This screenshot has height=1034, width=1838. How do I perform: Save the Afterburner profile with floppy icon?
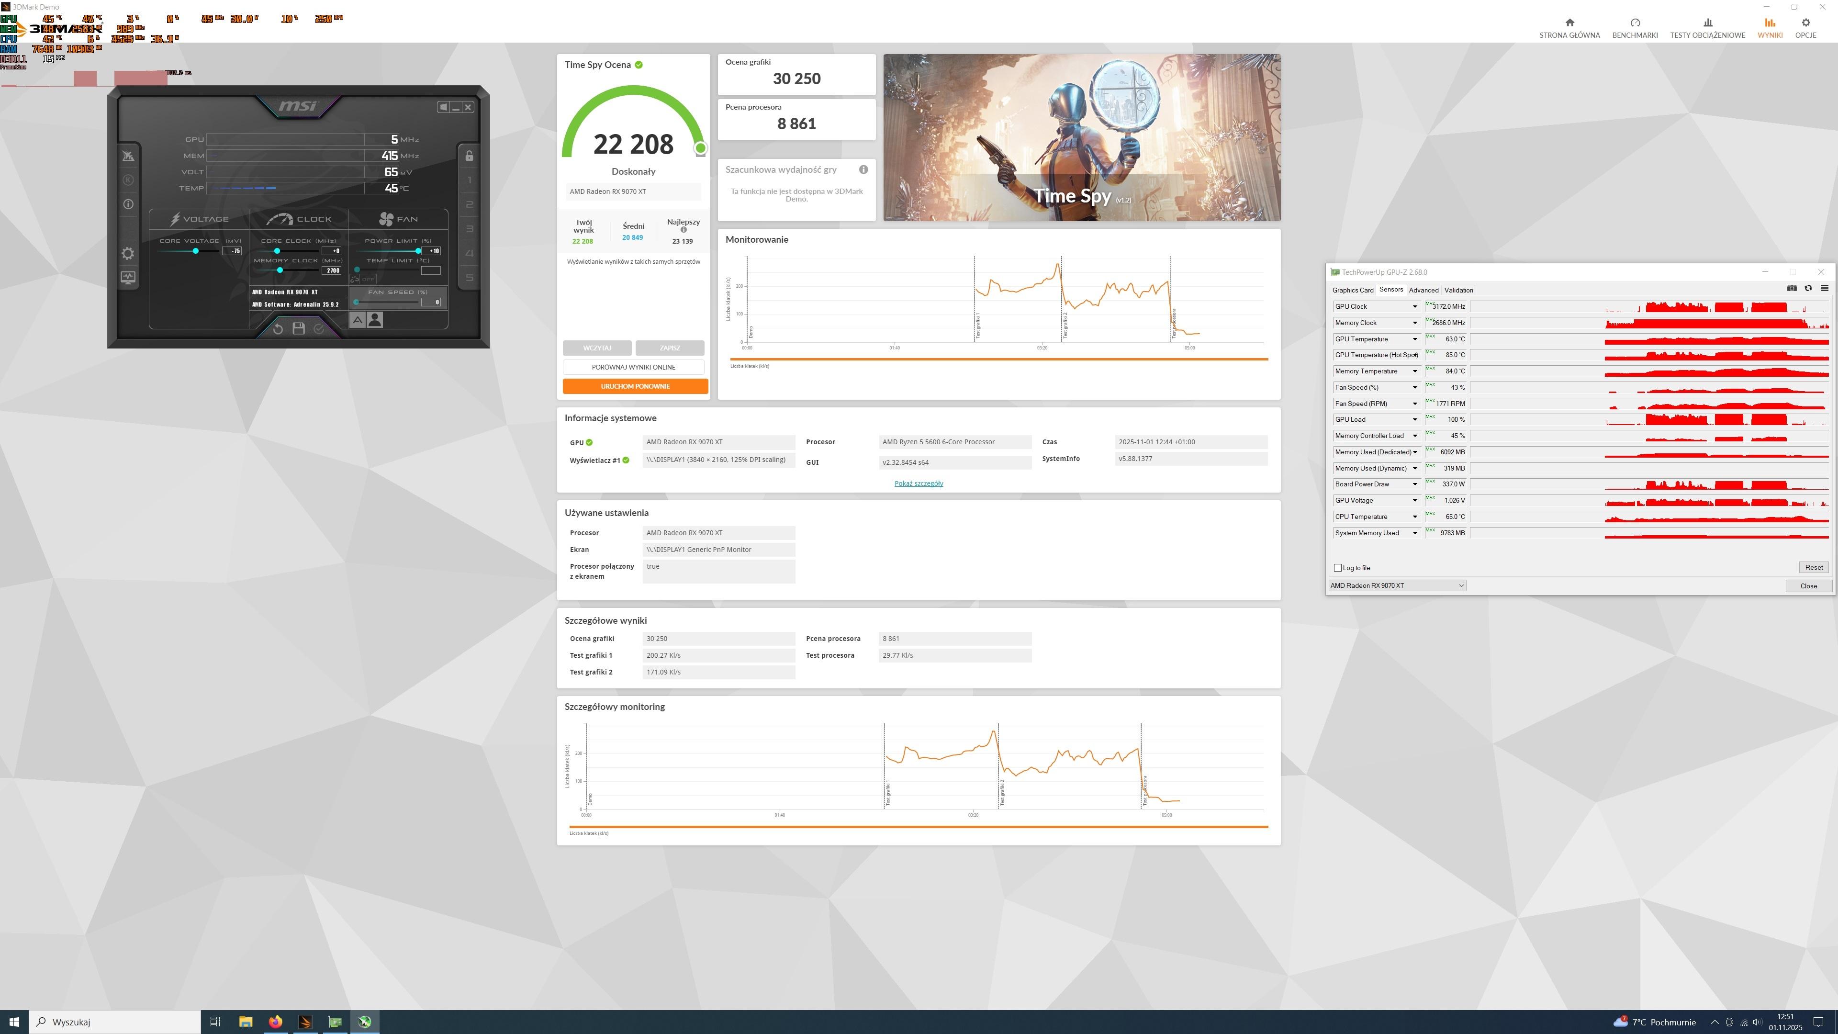pos(298,328)
